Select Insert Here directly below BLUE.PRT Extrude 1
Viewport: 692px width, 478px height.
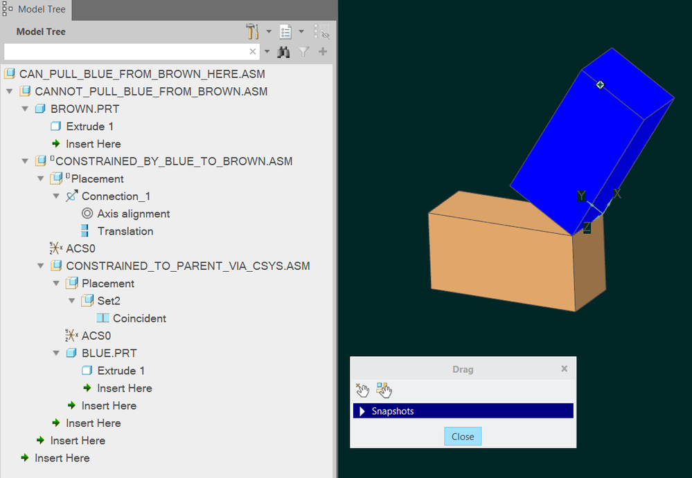[x=125, y=388]
